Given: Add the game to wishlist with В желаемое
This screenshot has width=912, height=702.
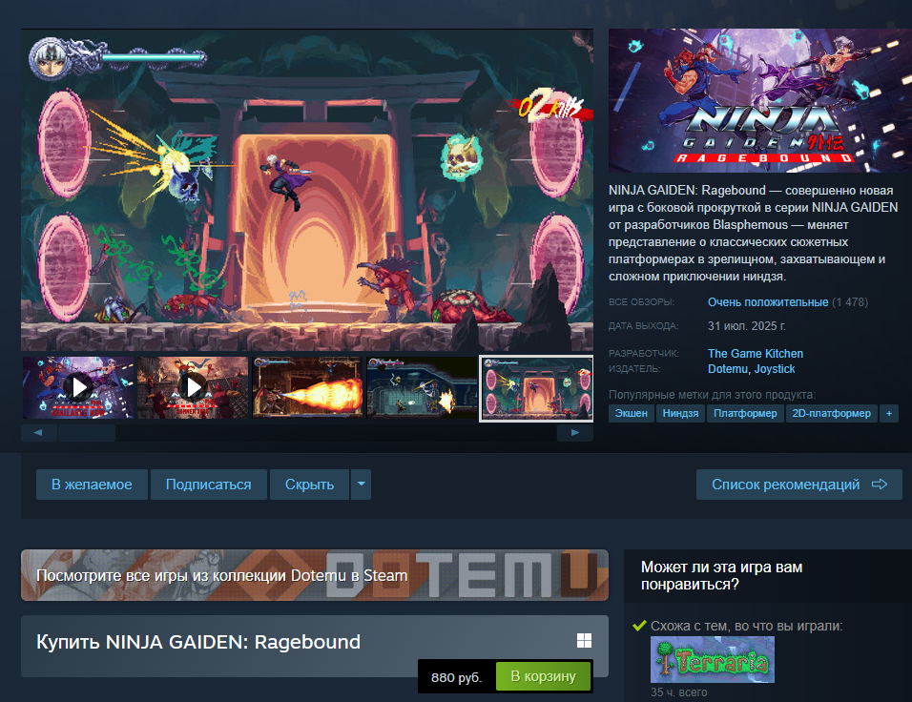Looking at the screenshot, I should point(92,485).
